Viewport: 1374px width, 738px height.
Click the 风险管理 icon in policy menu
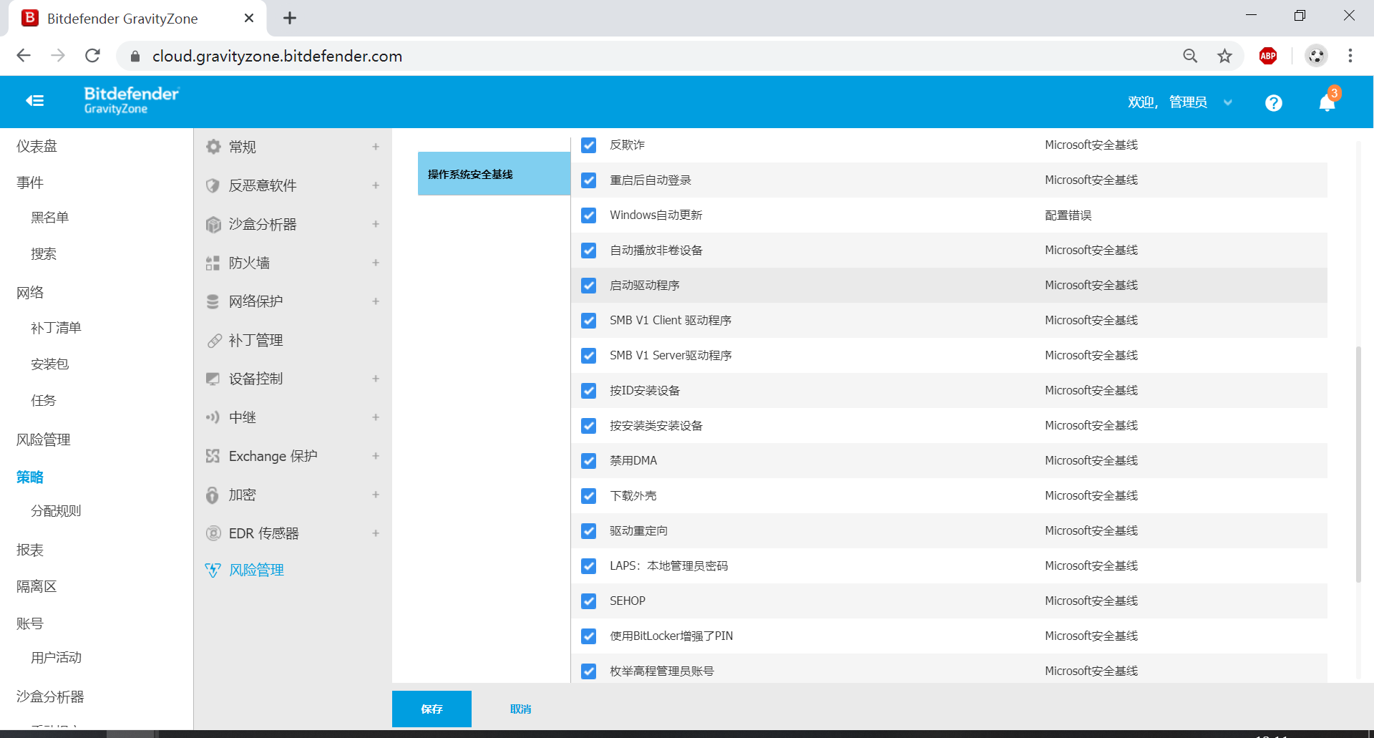click(213, 570)
